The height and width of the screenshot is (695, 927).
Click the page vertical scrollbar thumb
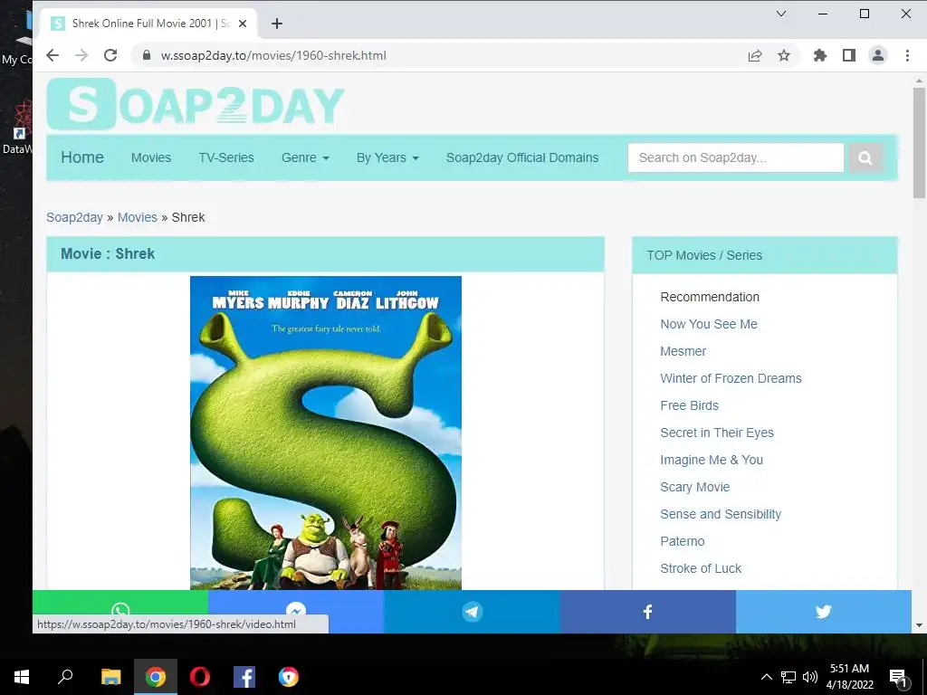pyautogui.click(x=919, y=143)
